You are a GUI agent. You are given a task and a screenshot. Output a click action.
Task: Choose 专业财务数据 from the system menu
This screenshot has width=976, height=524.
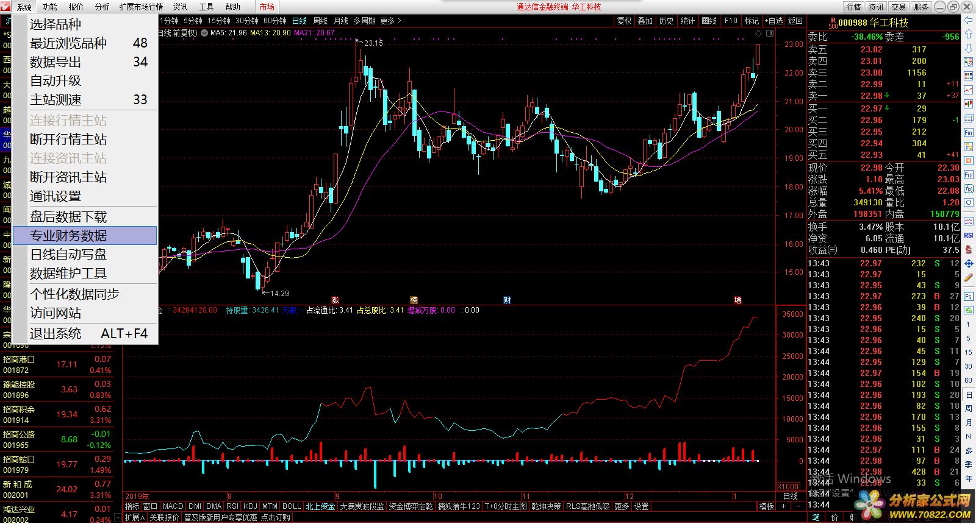coord(68,236)
